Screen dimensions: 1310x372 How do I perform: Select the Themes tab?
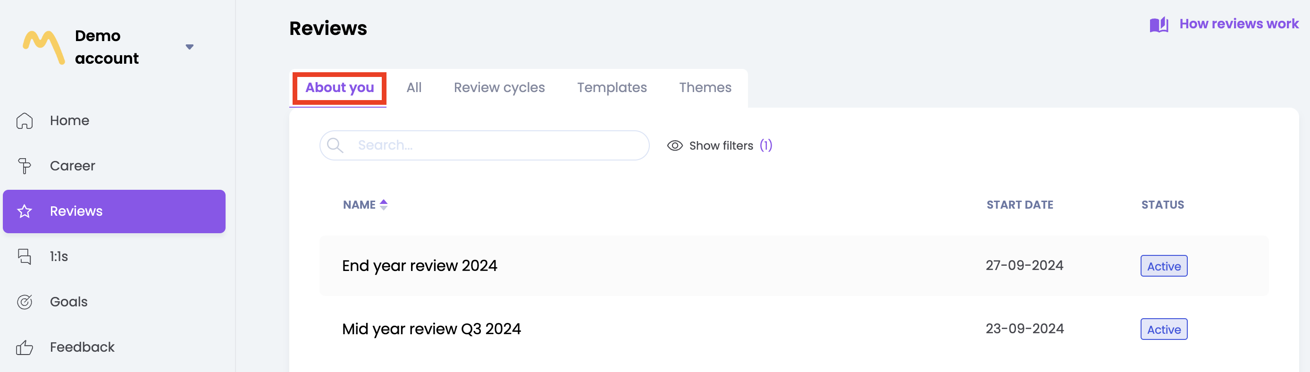point(705,87)
